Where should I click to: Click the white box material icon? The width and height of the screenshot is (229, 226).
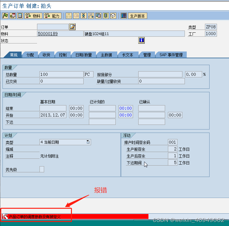click(x=113, y=16)
